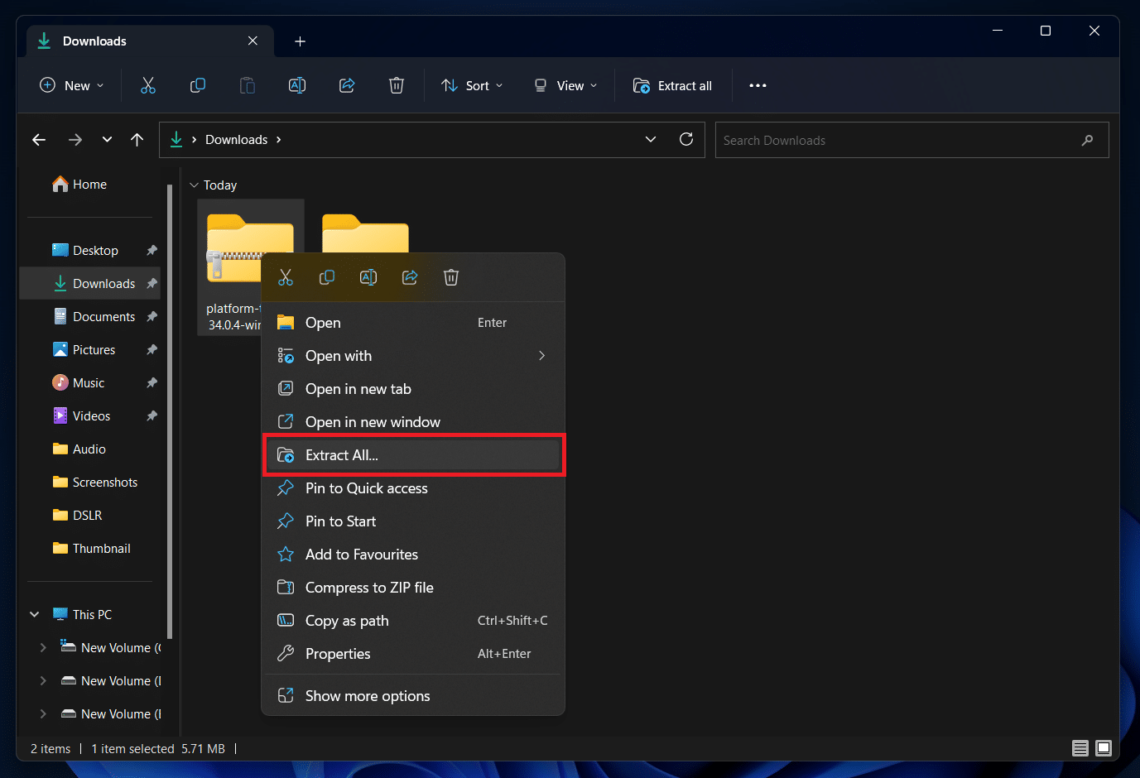The width and height of the screenshot is (1140, 778).
Task: Open the See more three-dots menu
Action: point(758,85)
